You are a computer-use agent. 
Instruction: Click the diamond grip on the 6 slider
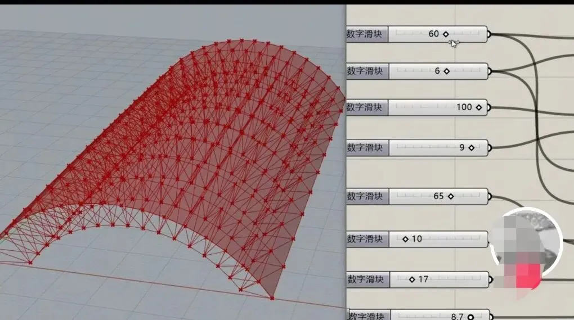[447, 71]
